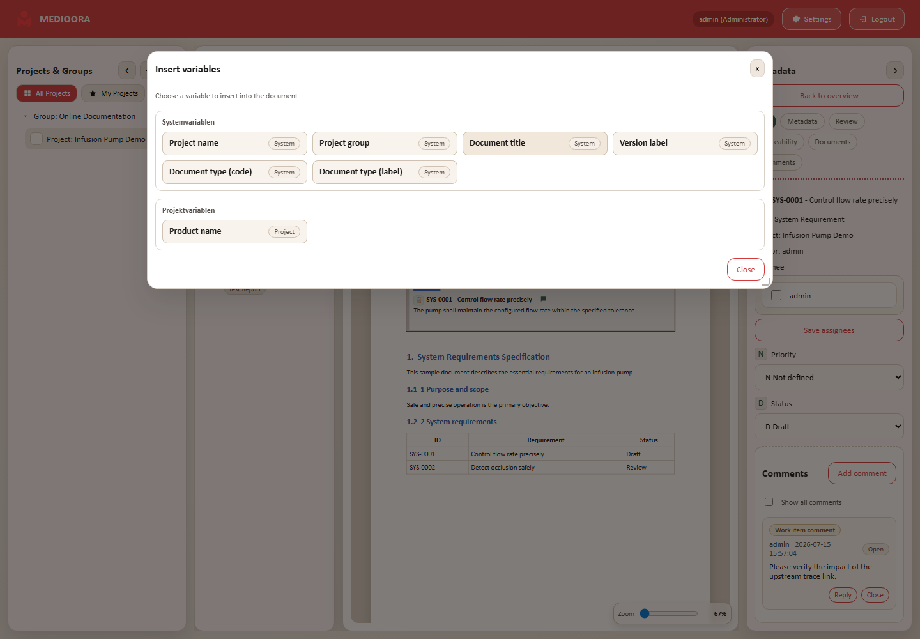Click the Work item comment tag
The image size is (920, 639).
pos(805,530)
